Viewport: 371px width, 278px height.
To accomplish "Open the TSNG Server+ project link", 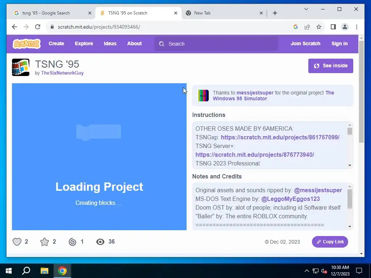I will [x=255, y=155].
